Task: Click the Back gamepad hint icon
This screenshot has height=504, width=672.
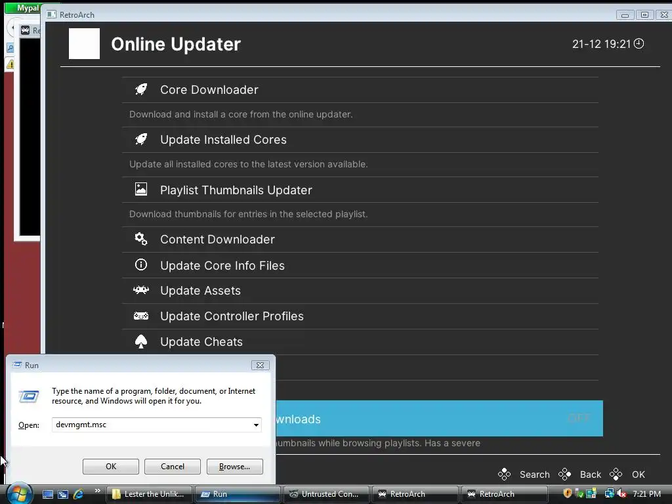Action: 564,474
